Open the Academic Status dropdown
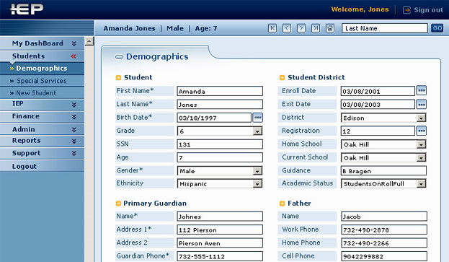Image resolution: width=449 pixels, height=262 pixels. (421, 184)
